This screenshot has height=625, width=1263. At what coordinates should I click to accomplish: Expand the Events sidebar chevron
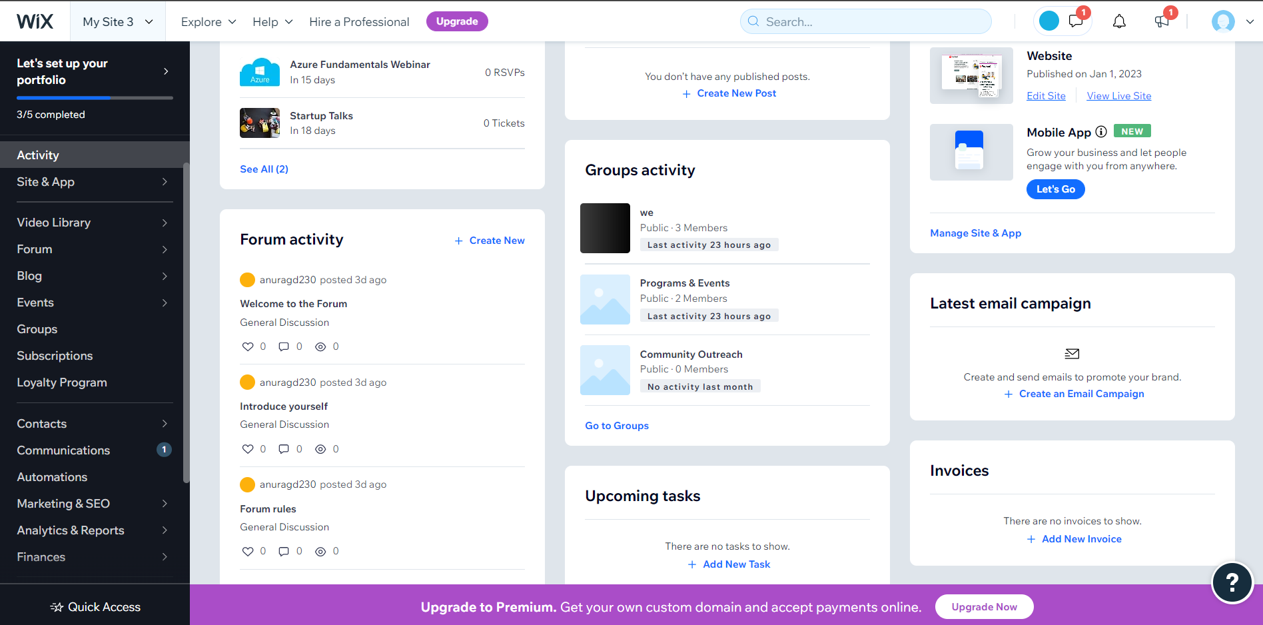click(x=165, y=303)
